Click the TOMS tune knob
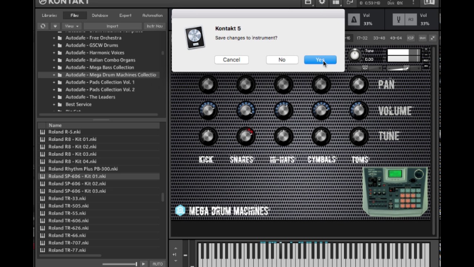474x267 pixels. [359, 136]
